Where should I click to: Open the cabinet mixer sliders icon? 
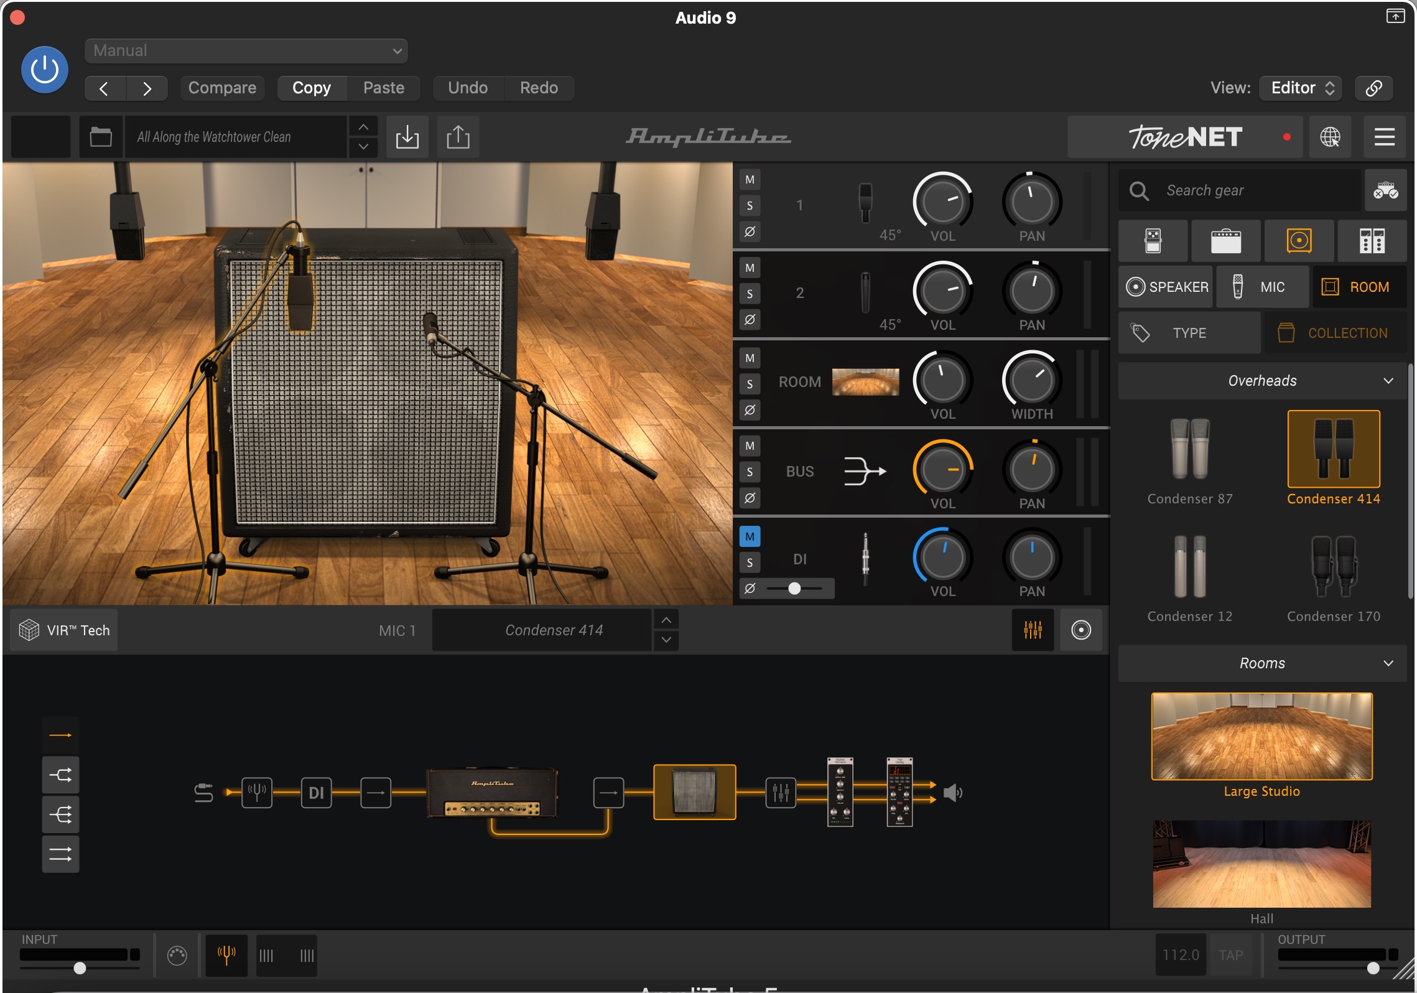(x=1033, y=630)
